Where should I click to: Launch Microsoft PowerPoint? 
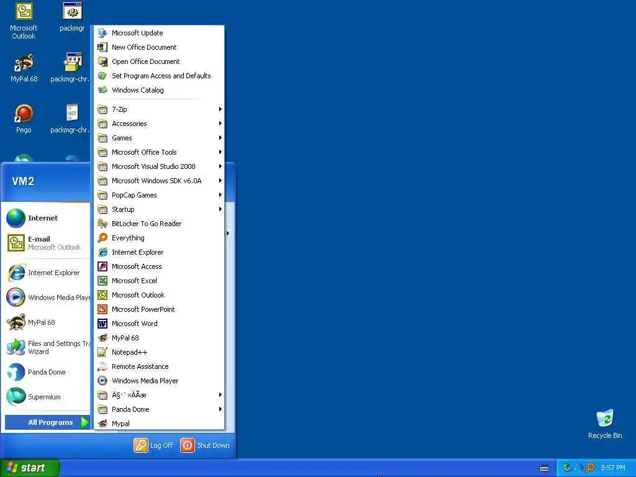(160, 309)
